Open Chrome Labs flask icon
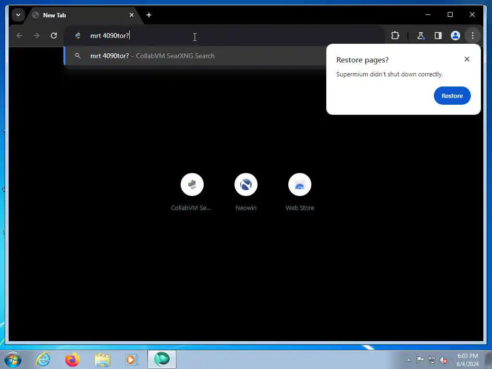 (x=420, y=36)
